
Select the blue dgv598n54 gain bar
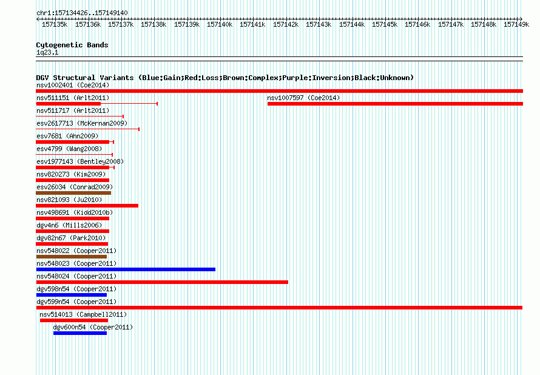[x=71, y=295]
